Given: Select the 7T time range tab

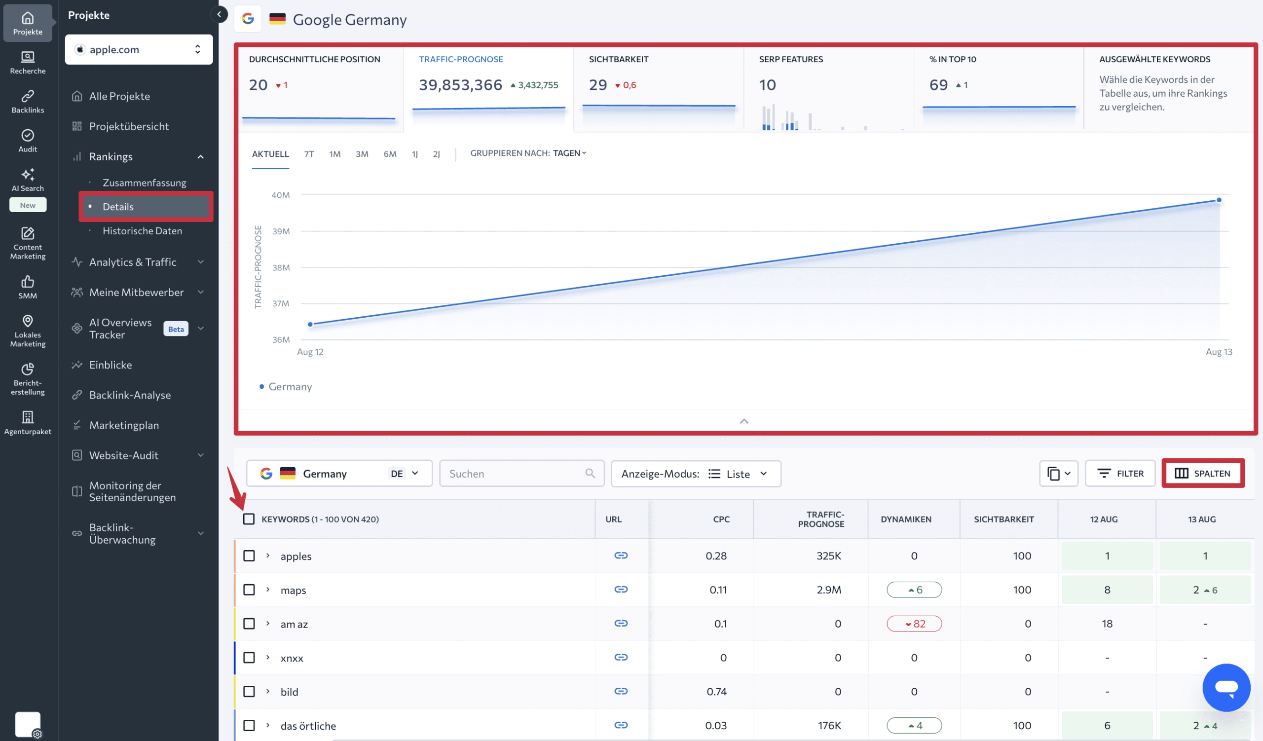Looking at the screenshot, I should click(x=309, y=154).
